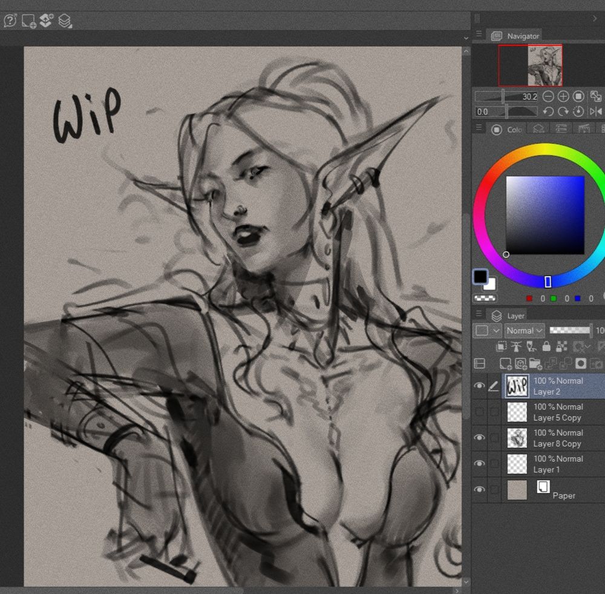This screenshot has width=605, height=594.
Task: Adjust the Navigator rotation slider
Action: point(506,111)
